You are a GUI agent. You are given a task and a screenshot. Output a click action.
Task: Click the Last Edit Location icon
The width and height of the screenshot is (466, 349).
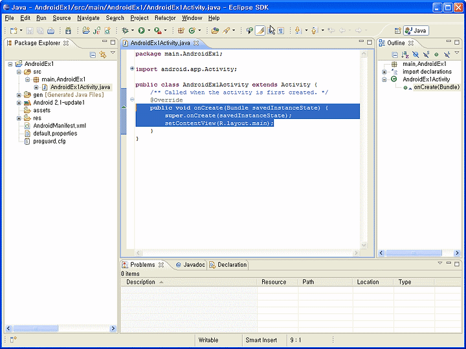(331, 30)
